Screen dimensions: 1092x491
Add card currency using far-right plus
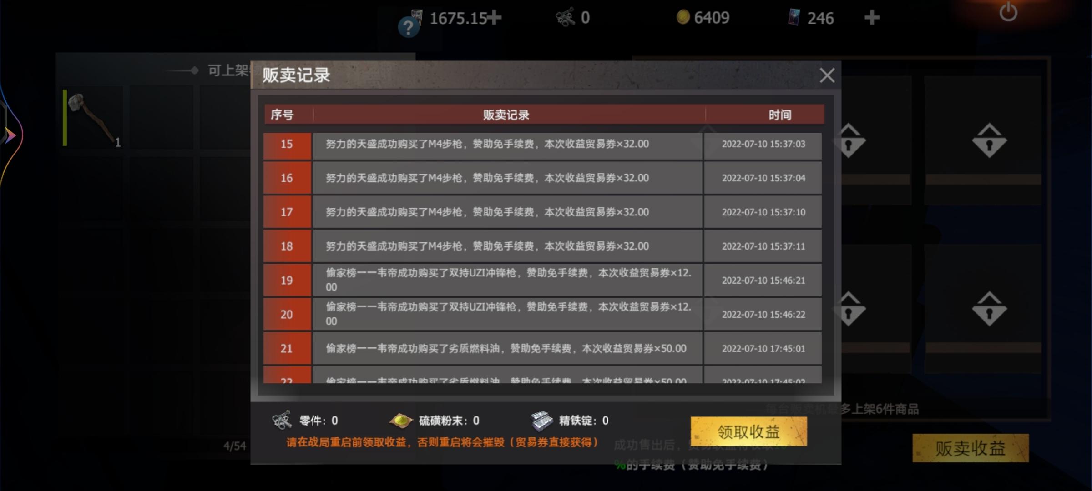point(872,18)
